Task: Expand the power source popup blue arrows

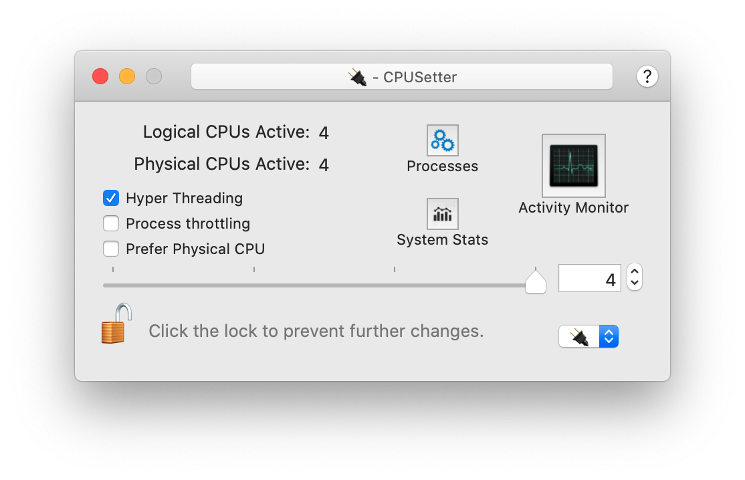Action: pyautogui.click(x=609, y=337)
